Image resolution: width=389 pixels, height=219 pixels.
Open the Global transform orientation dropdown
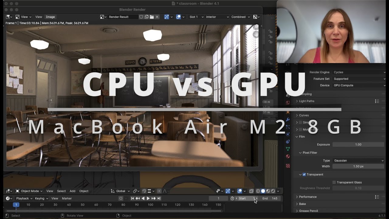tap(120, 191)
